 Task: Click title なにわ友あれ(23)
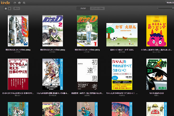coord(157,93)
